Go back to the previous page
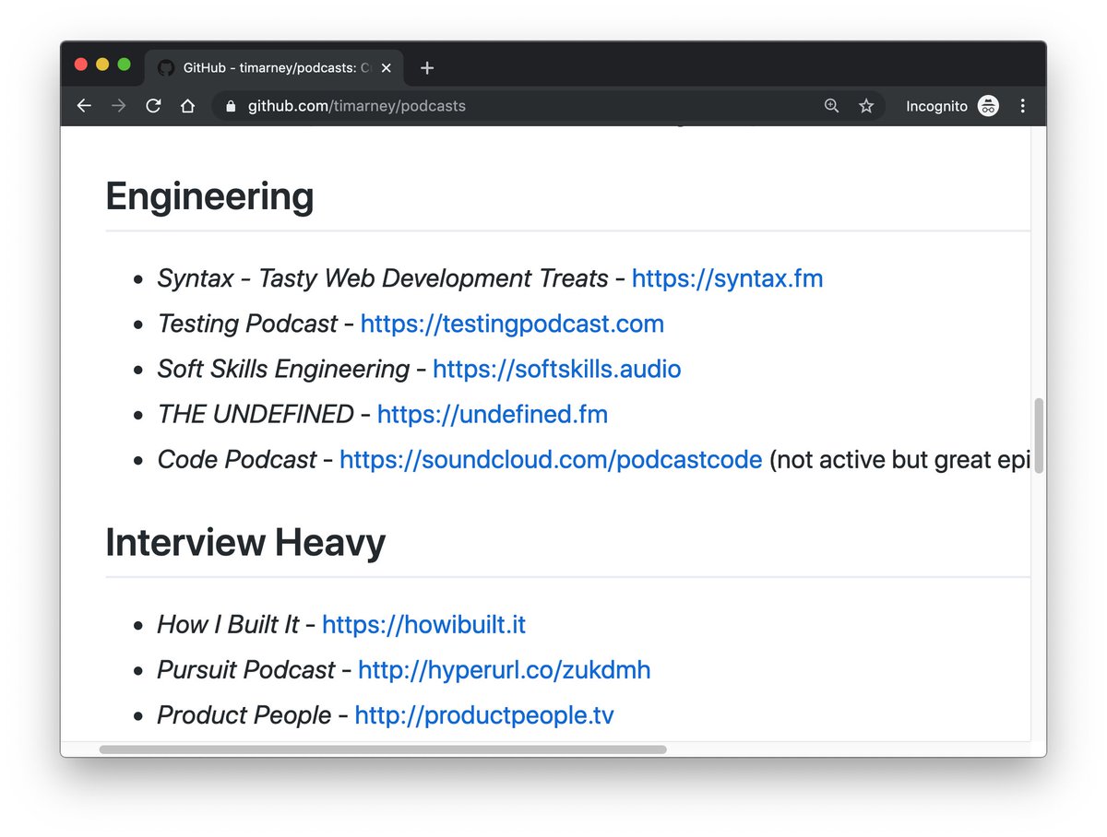Screen dimensions: 1107x837 coord(84,106)
